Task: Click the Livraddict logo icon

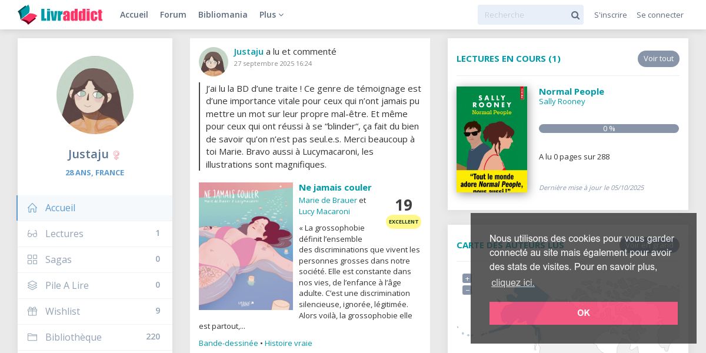Action: [x=27, y=15]
